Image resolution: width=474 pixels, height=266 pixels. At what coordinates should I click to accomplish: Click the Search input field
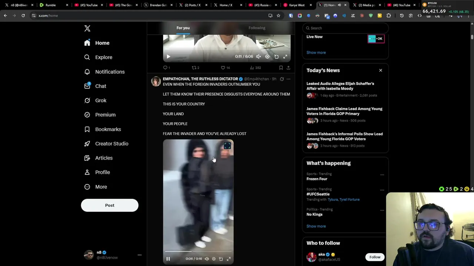point(346,28)
